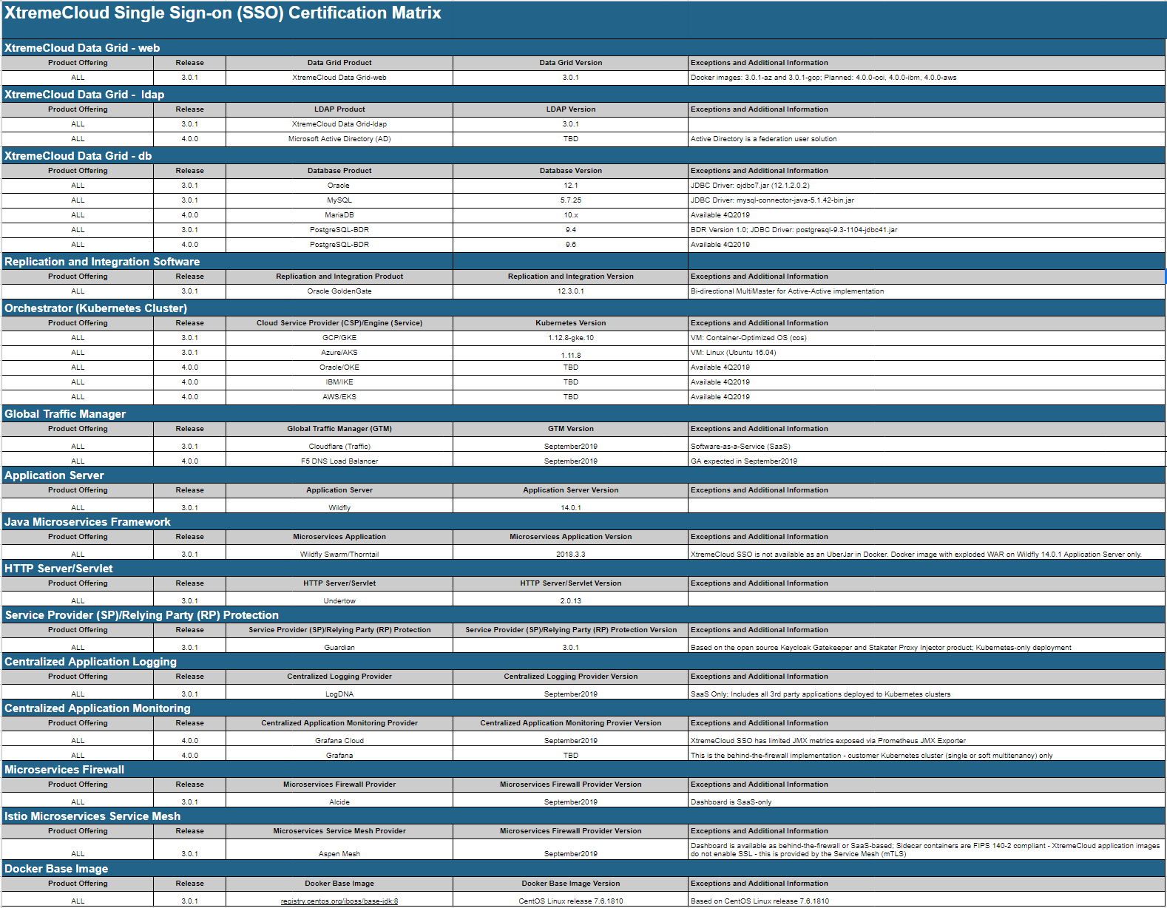Image resolution: width=1167 pixels, height=908 pixels.
Task: Open the registry.centos.org/jboss/base-jdk:8 link
Action: tap(339, 901)
